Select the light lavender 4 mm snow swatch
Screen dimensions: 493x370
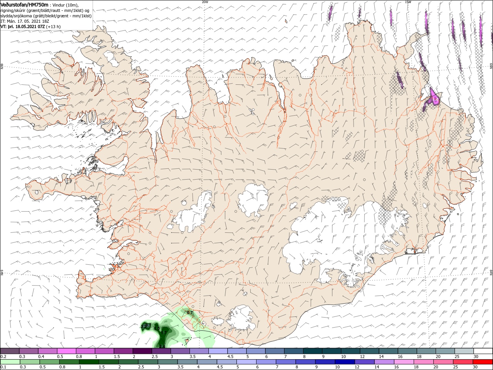[x=218, y=351]
